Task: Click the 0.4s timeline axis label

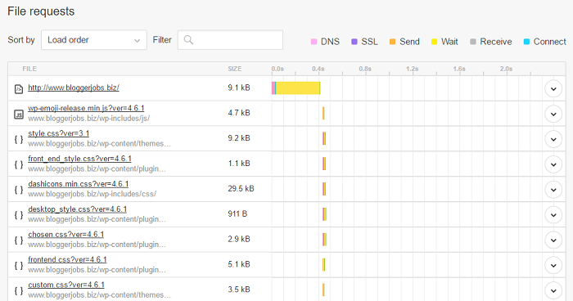Action: click(x=318, y=69)
